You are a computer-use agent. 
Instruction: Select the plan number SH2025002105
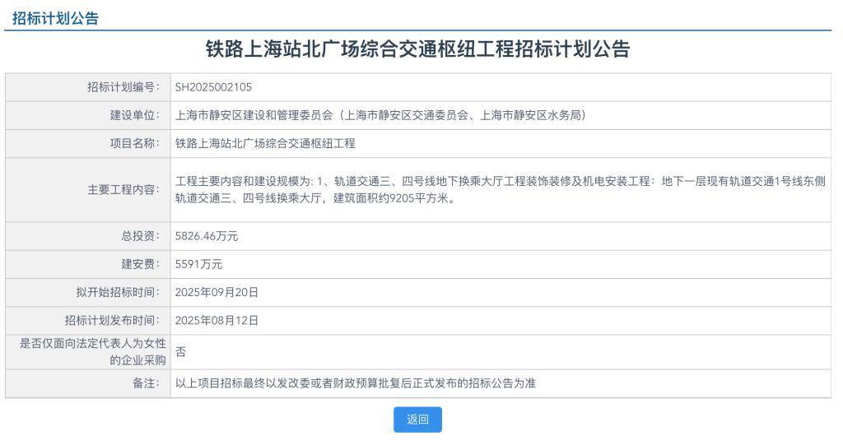(x=213, y=87)
